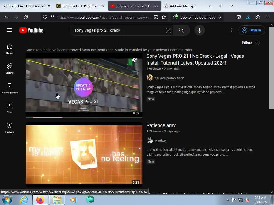Sign in to YouTube
This screenshot has height=205, width=274.
pos(252,30)
